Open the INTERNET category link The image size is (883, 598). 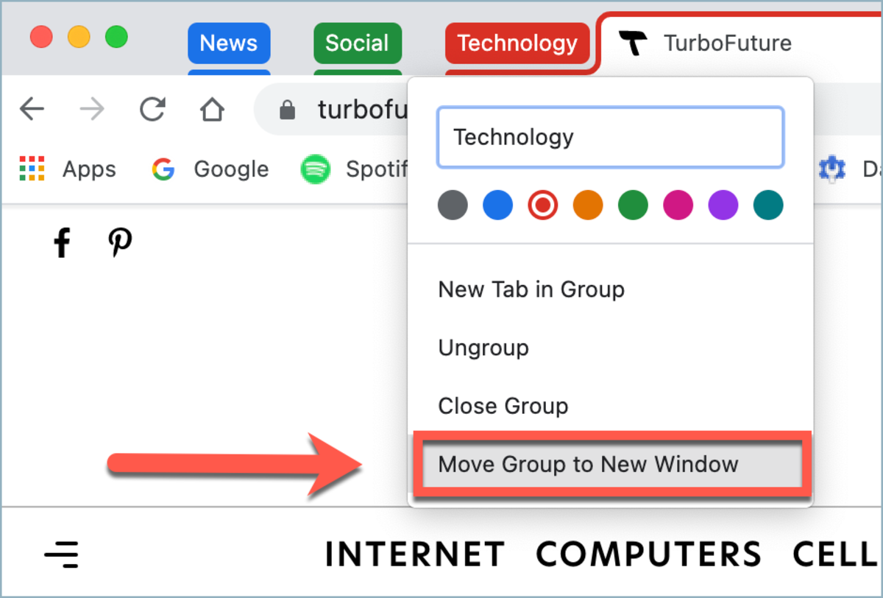click(x=415, y=555)
